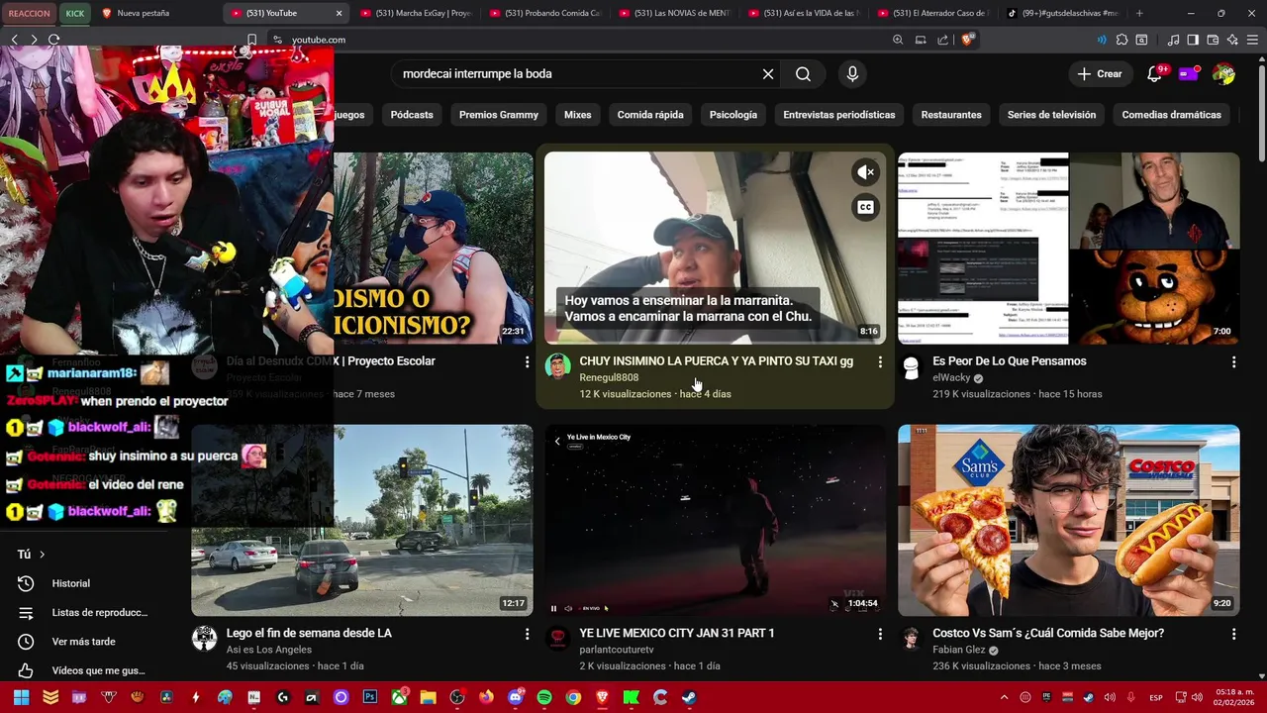Open Ver más tarde in sidebar
Image resolution: width=1267 pixels, height=713 pixels.
tap(83, 642)
